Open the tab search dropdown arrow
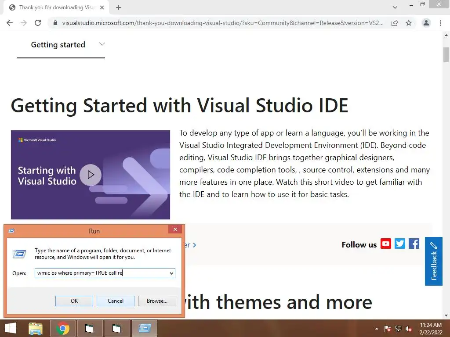 point(395,7)
